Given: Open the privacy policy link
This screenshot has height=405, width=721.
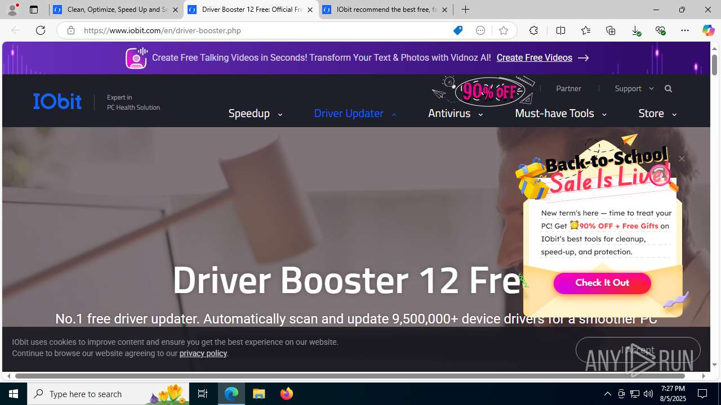Looking at the screenshot, I should point(203,353).
